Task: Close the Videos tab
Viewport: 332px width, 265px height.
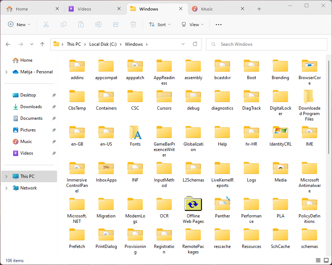Action: coord(119,9)
